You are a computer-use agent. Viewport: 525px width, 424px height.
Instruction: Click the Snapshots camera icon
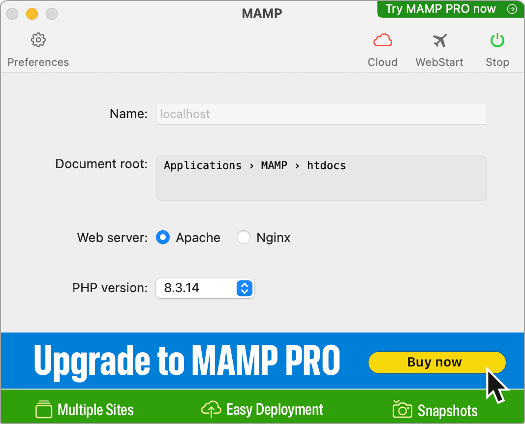coord(402,409)
